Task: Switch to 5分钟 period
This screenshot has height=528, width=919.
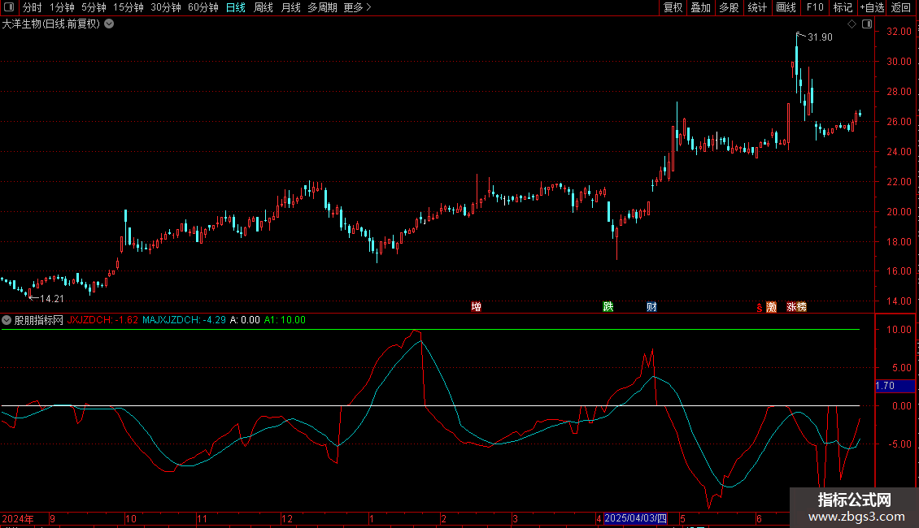Action: point(94,7)
